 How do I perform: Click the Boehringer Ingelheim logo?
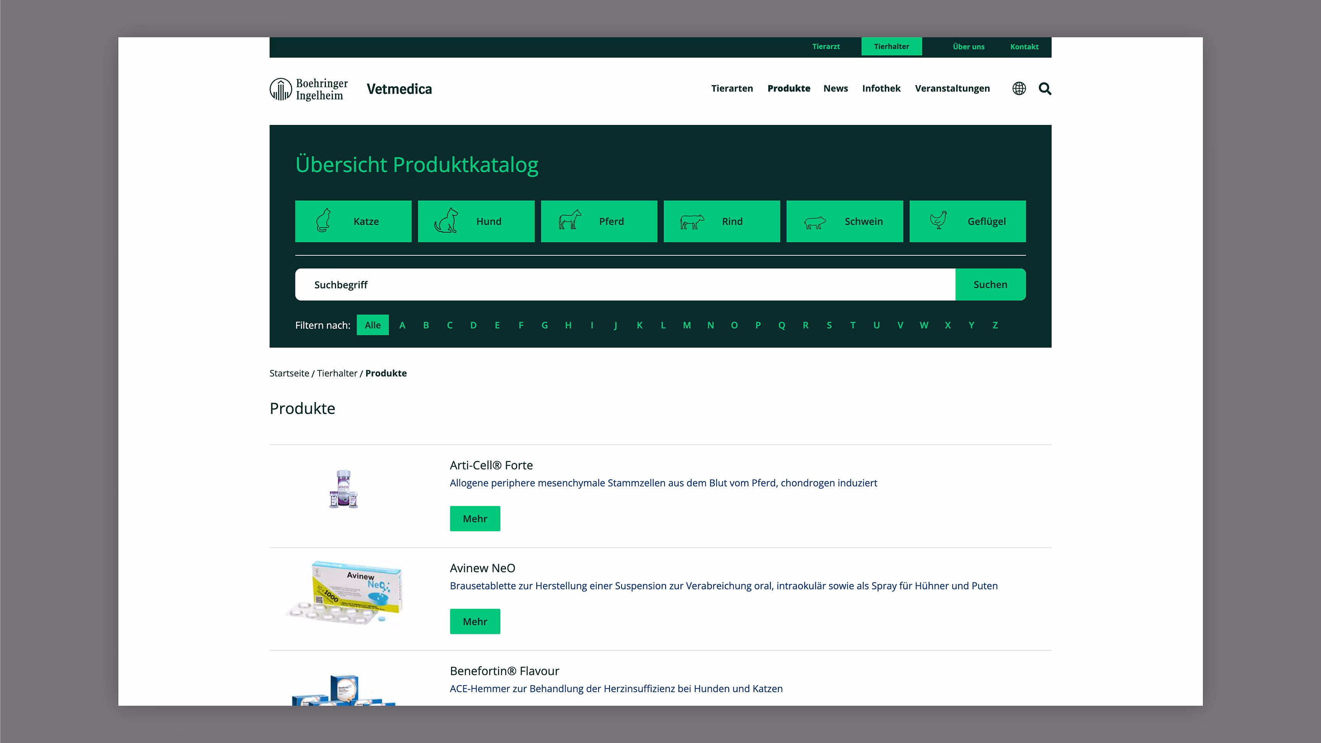[x=309, y=89]
